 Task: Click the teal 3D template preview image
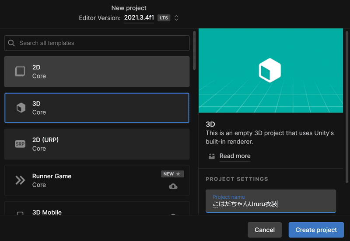coord(269,71)
